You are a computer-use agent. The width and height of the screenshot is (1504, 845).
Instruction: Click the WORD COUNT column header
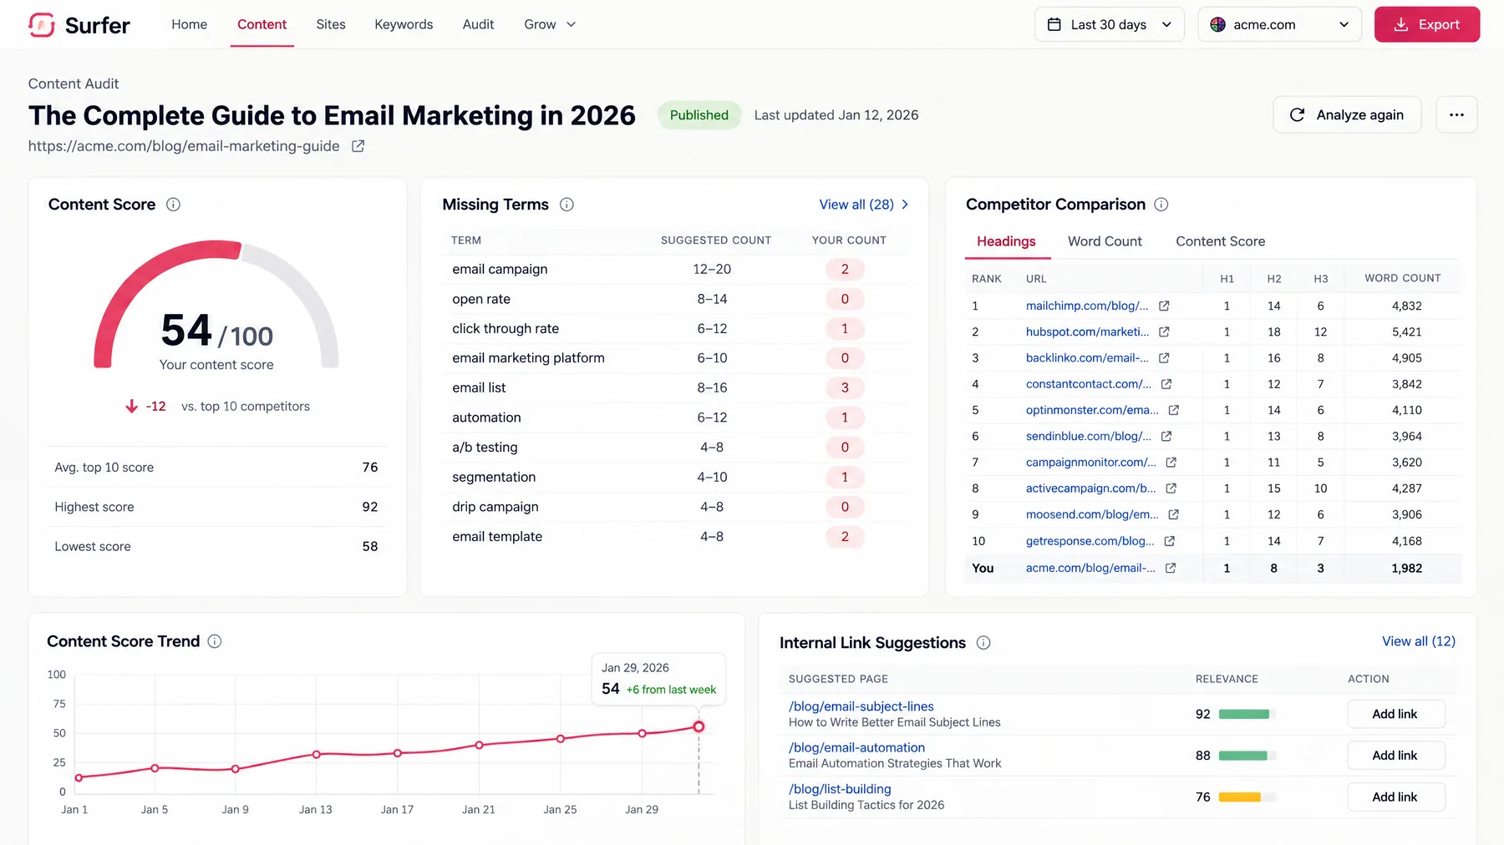tap(1403, 278)
